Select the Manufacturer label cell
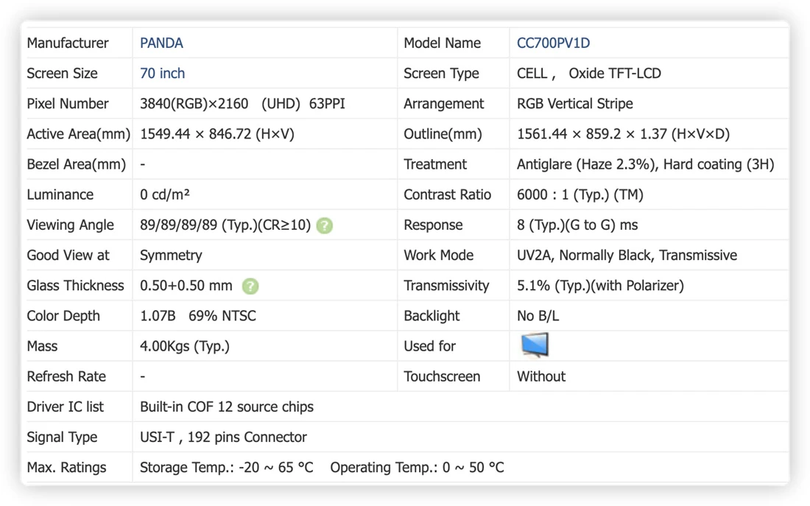This screenshot has height=506, width=810. tap(68, 43)
